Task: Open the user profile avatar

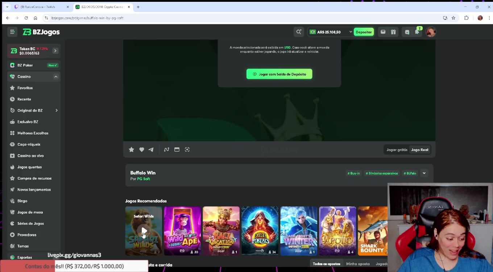Action: click(431, 32)
